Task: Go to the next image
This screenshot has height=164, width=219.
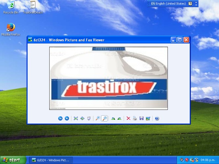Action: point(67,118)
